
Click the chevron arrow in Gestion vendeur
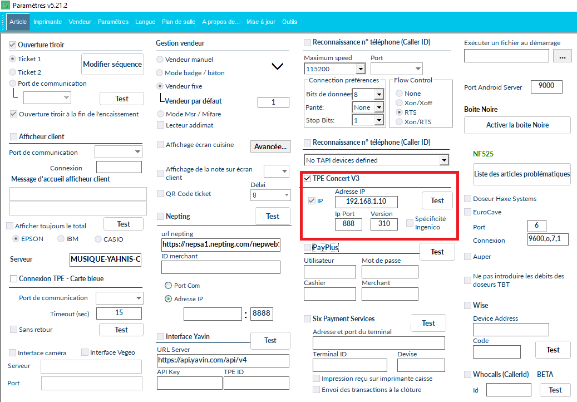[277, 66]
